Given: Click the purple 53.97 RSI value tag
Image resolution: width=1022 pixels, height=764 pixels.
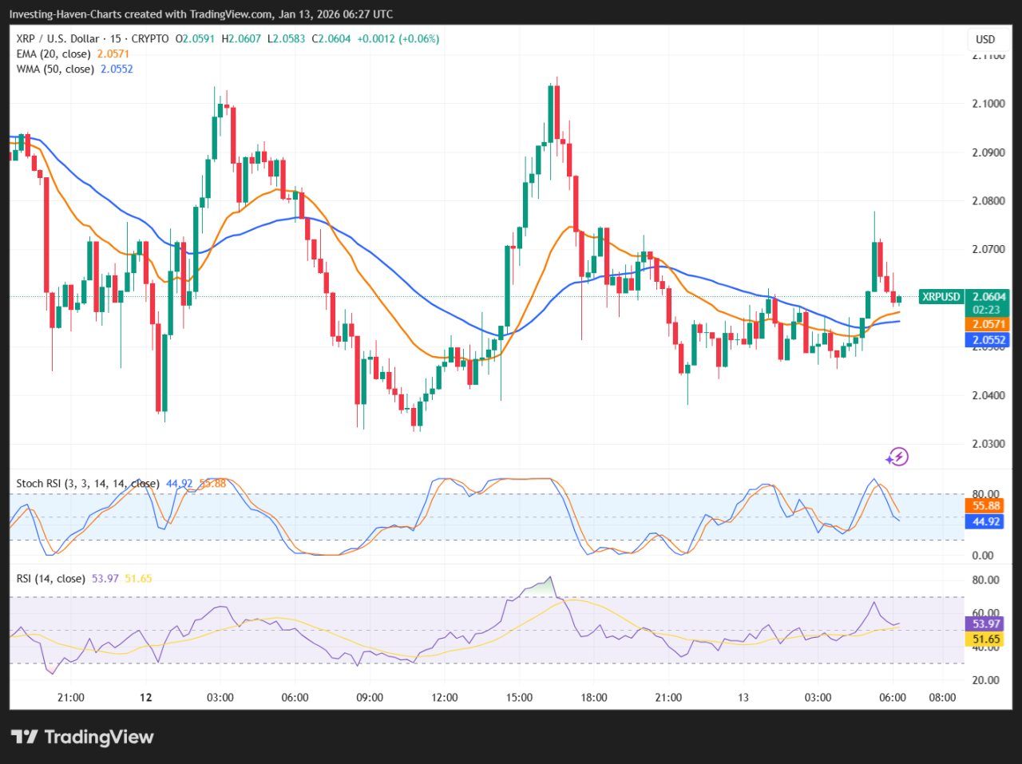Looking at the screenshot, I should point(986,623).
